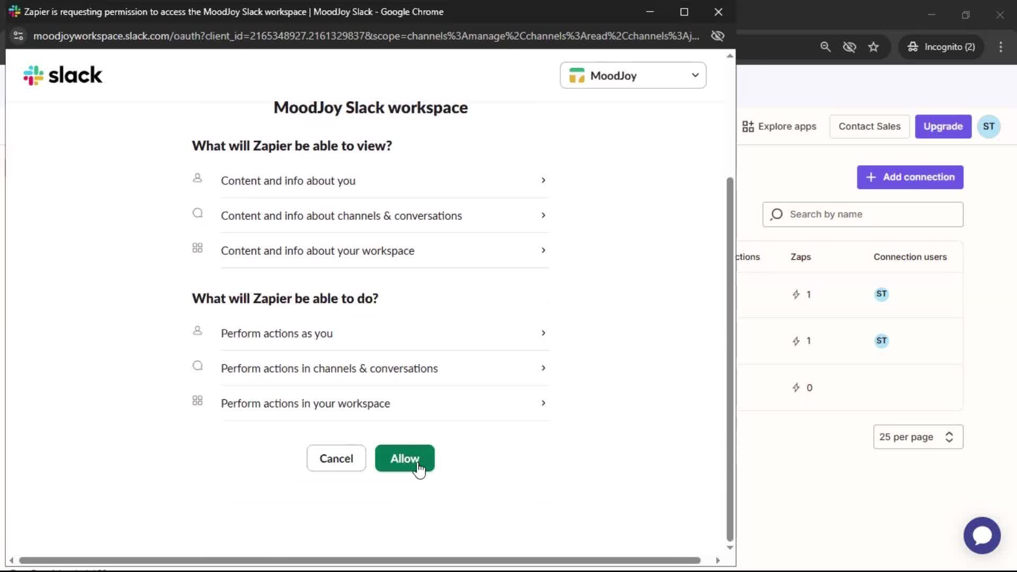
Task: Click the chat bubble icon beside channels & conversations content
Action: coord(198,213)
